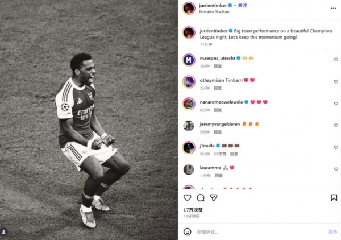341x240 pixels.
Task: Like nanaromeowelewele's comment
Action: 335,103
